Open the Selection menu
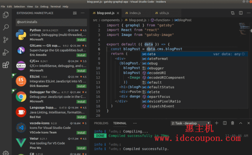This screenshot has height=155, width=252. tap(20, 7)
